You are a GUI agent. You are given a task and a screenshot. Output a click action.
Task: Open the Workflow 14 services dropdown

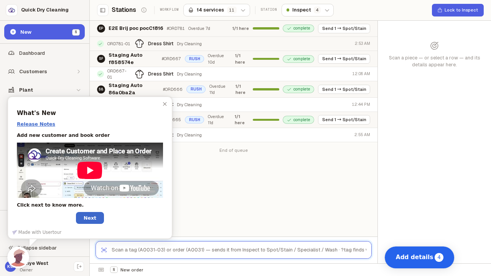pos(217,10)
